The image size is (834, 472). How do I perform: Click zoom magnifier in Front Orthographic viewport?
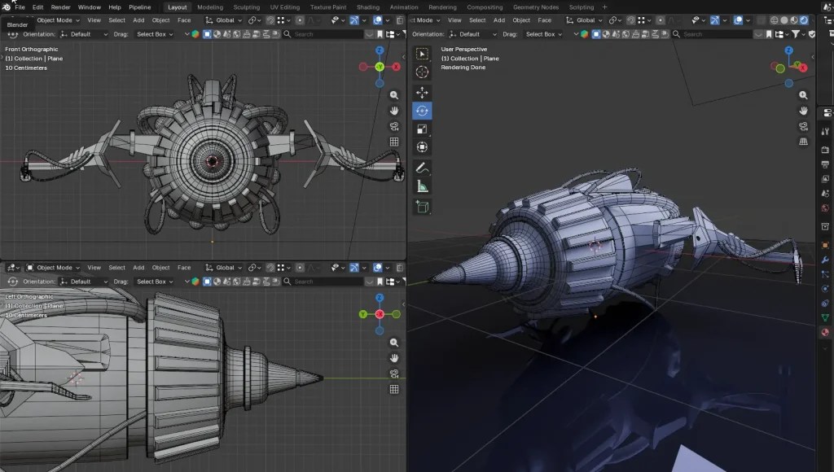394,95
